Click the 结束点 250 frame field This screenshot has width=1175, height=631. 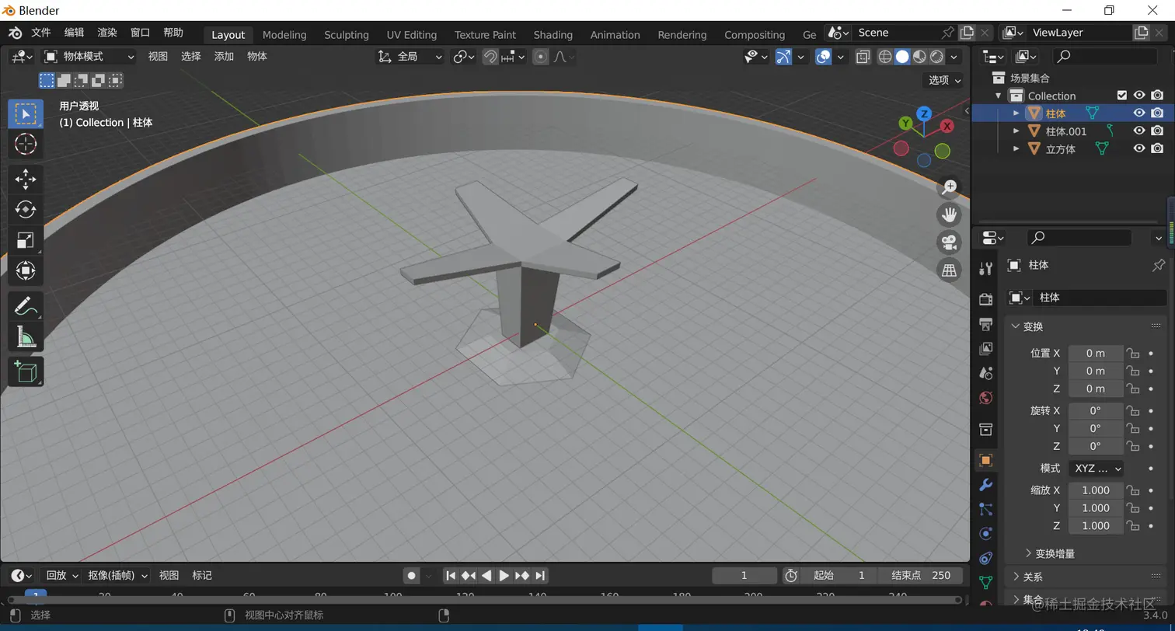(x=921, y=576)
